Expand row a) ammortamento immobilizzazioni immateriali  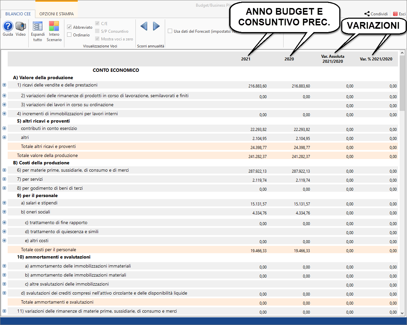pyautogui.click(x=4, y=266)
